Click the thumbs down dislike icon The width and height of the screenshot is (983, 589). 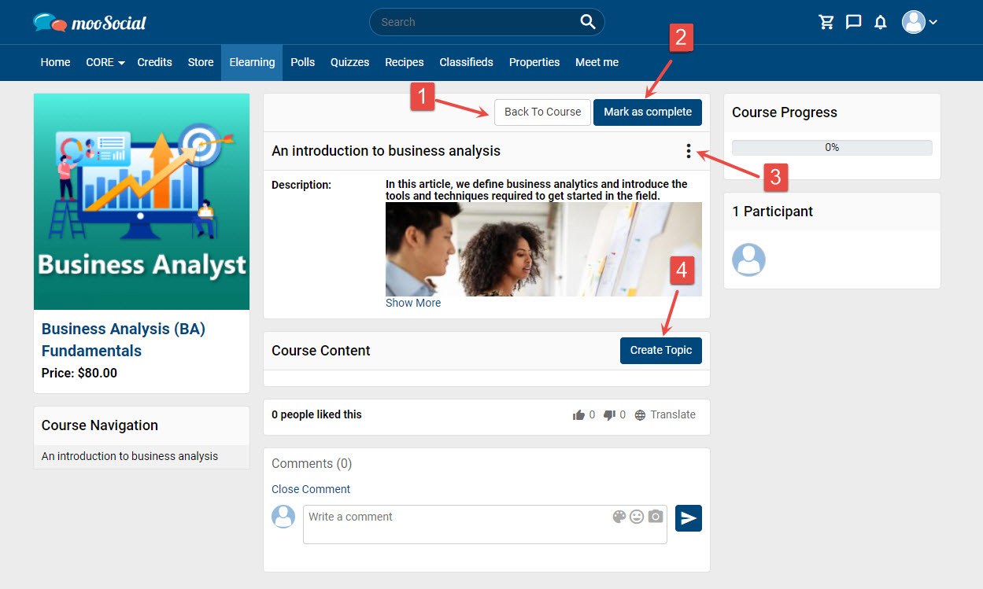[609, 415]
